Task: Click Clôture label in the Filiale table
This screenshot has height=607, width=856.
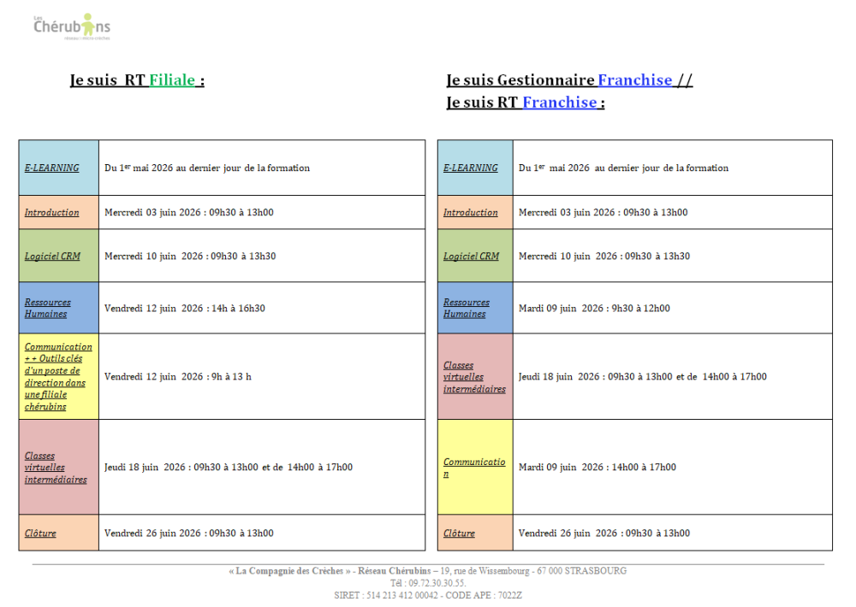Action: click(40, 533)
